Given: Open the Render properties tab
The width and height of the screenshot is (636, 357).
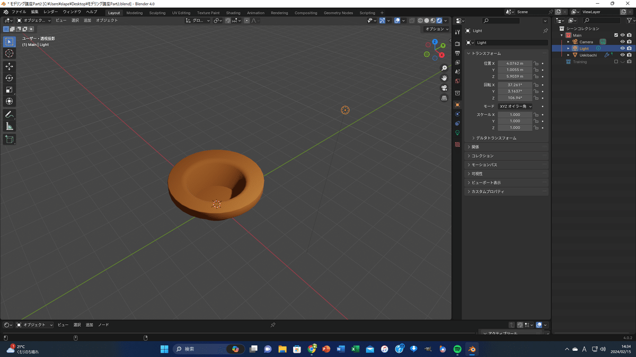Looking at the screenshot, I should click(x=457, y=44).
